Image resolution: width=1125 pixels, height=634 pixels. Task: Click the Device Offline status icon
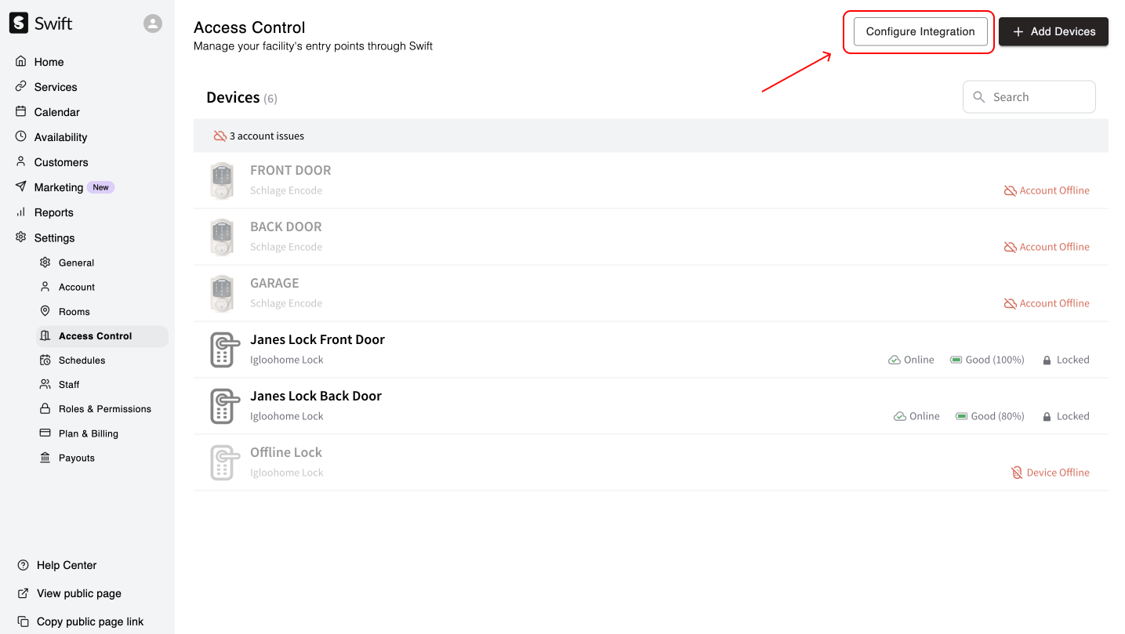coord(1017,473)
